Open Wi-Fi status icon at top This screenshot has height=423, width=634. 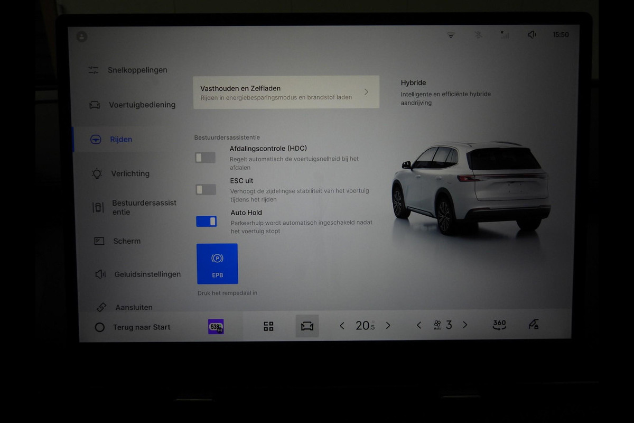click(x=451, y=35)
